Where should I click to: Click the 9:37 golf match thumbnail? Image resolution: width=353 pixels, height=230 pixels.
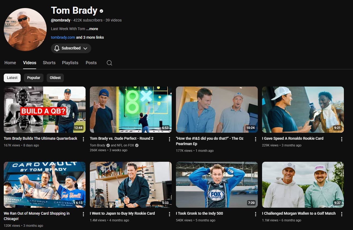(x=303, y=185)
